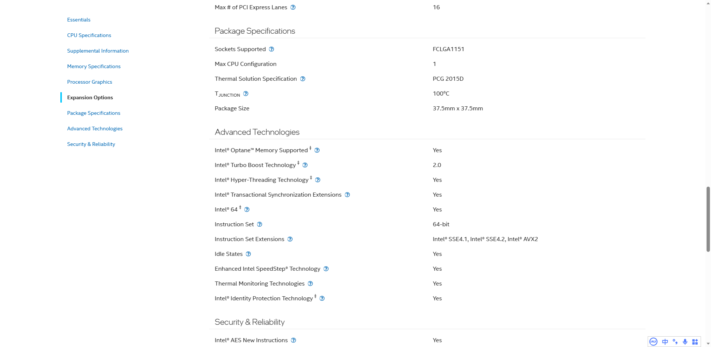Click help icon next to Turbo Boost Technology
This screenshot has width=711, height=347.
[x=305, y=165]
